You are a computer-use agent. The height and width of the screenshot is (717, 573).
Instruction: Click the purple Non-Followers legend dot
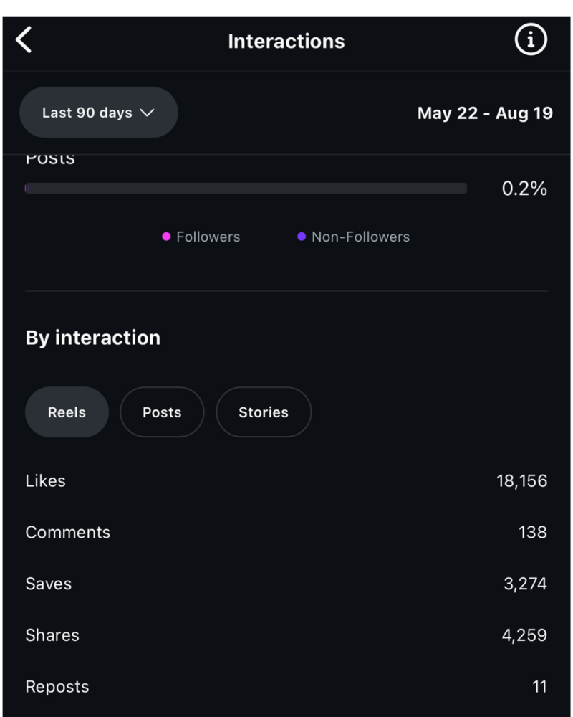click(x=302, y=237)
